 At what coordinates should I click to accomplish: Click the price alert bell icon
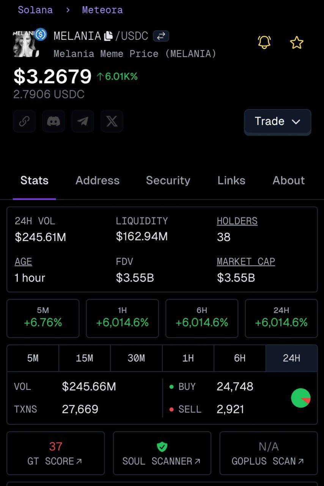[264, 42]
